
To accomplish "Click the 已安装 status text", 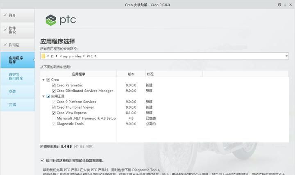I will 151,118.
